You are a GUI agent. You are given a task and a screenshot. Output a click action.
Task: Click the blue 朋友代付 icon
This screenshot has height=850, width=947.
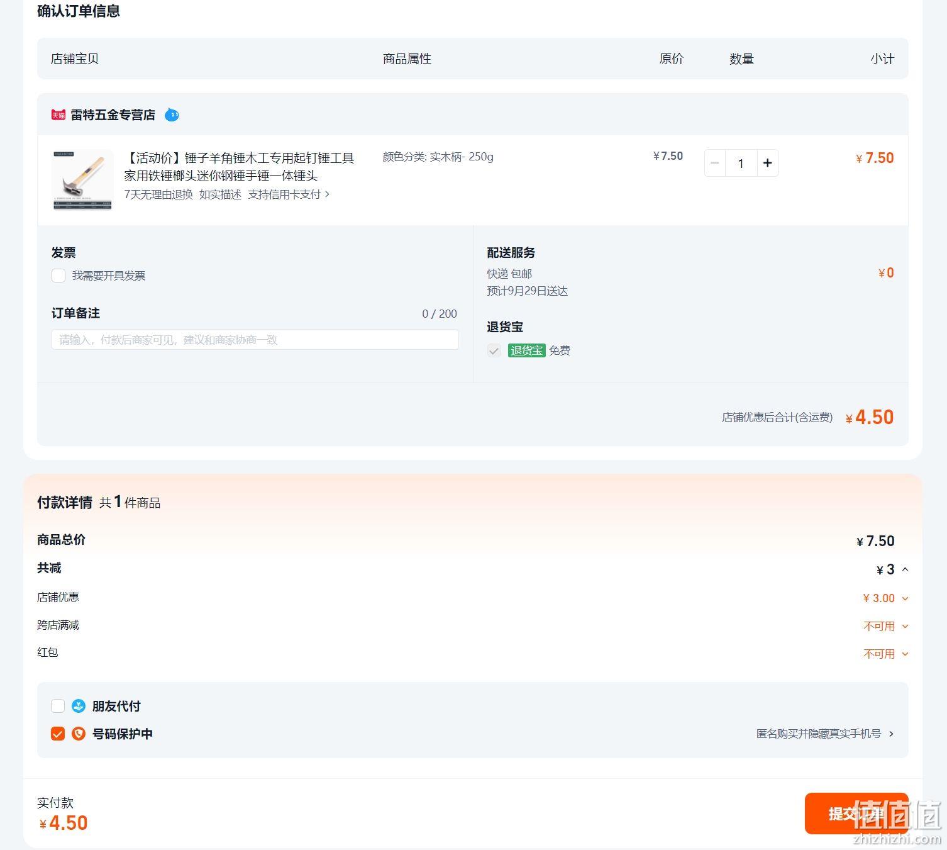pos(78,706)
